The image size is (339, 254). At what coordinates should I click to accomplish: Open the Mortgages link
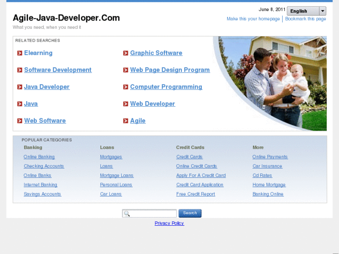(111, 157)
